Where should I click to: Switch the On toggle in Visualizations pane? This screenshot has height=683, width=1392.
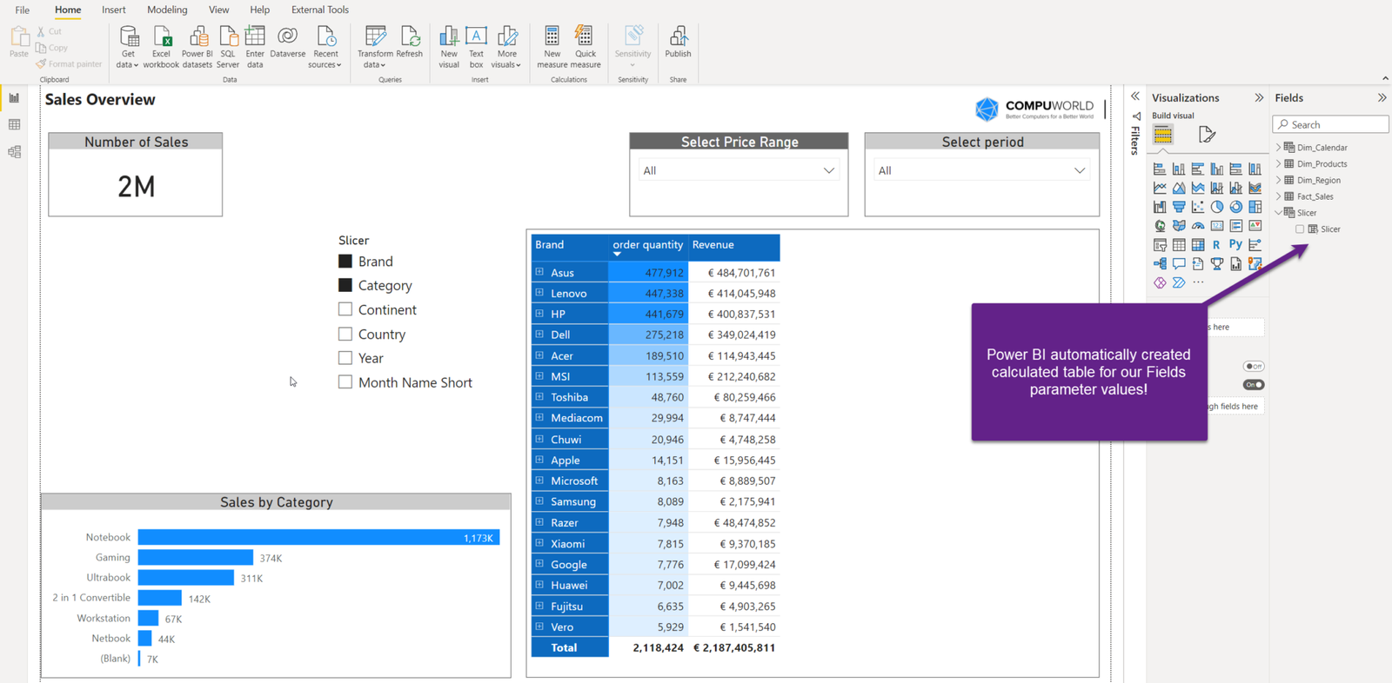pos(1254,385)
